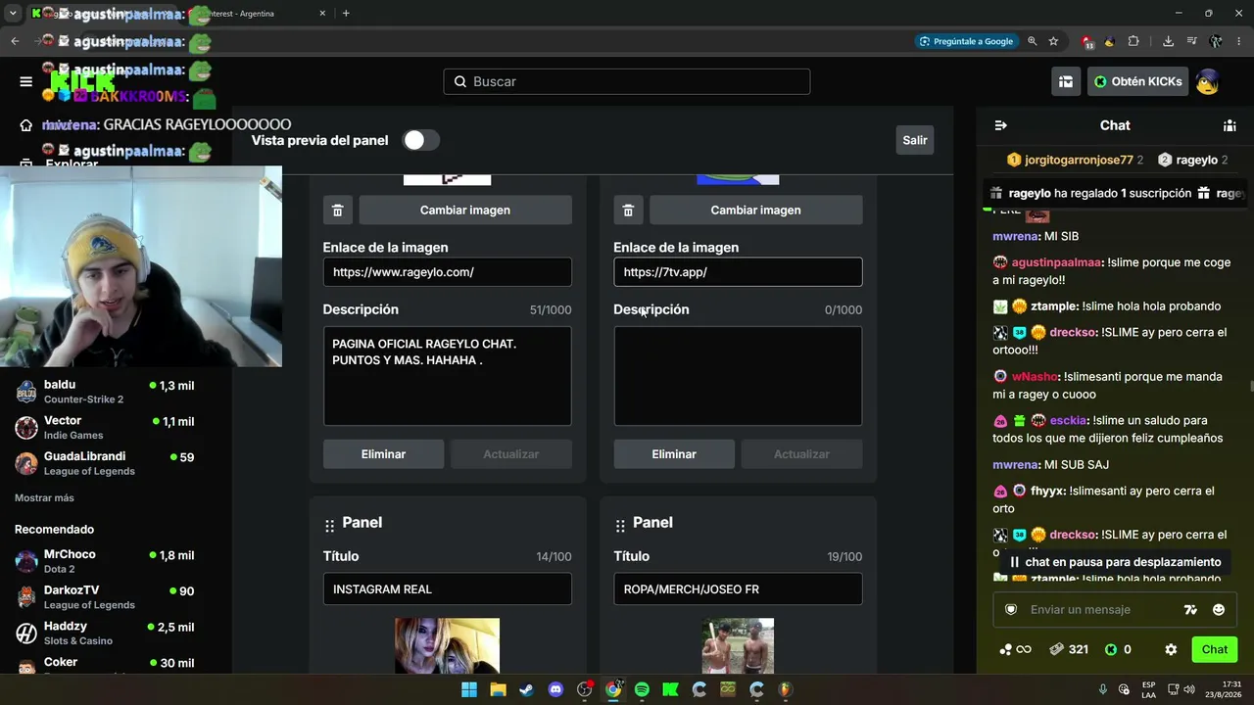Focus the Buscar search field
The height and width of the screenshot is (705, 1254).
(x=627, y=81)
